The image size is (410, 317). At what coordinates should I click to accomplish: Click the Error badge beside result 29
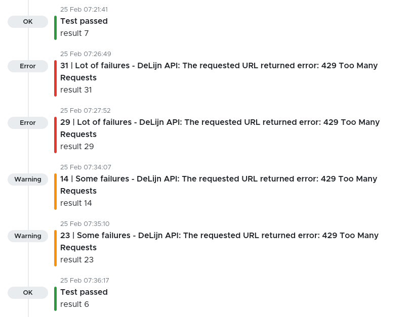(x=27, y=123)
